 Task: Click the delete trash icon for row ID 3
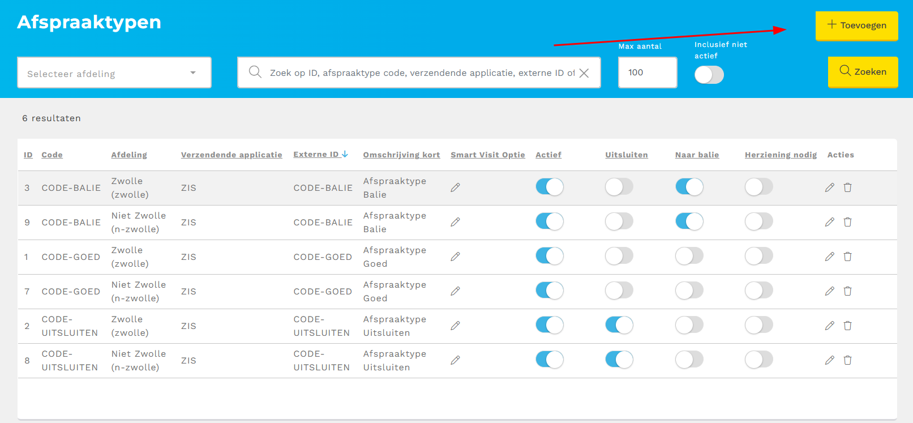[x=847, y=187]
